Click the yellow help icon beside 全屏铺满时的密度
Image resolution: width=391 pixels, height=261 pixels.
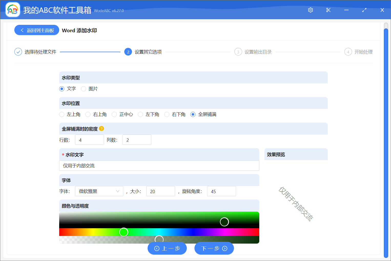pyautogui.click(x=101, y=128)
